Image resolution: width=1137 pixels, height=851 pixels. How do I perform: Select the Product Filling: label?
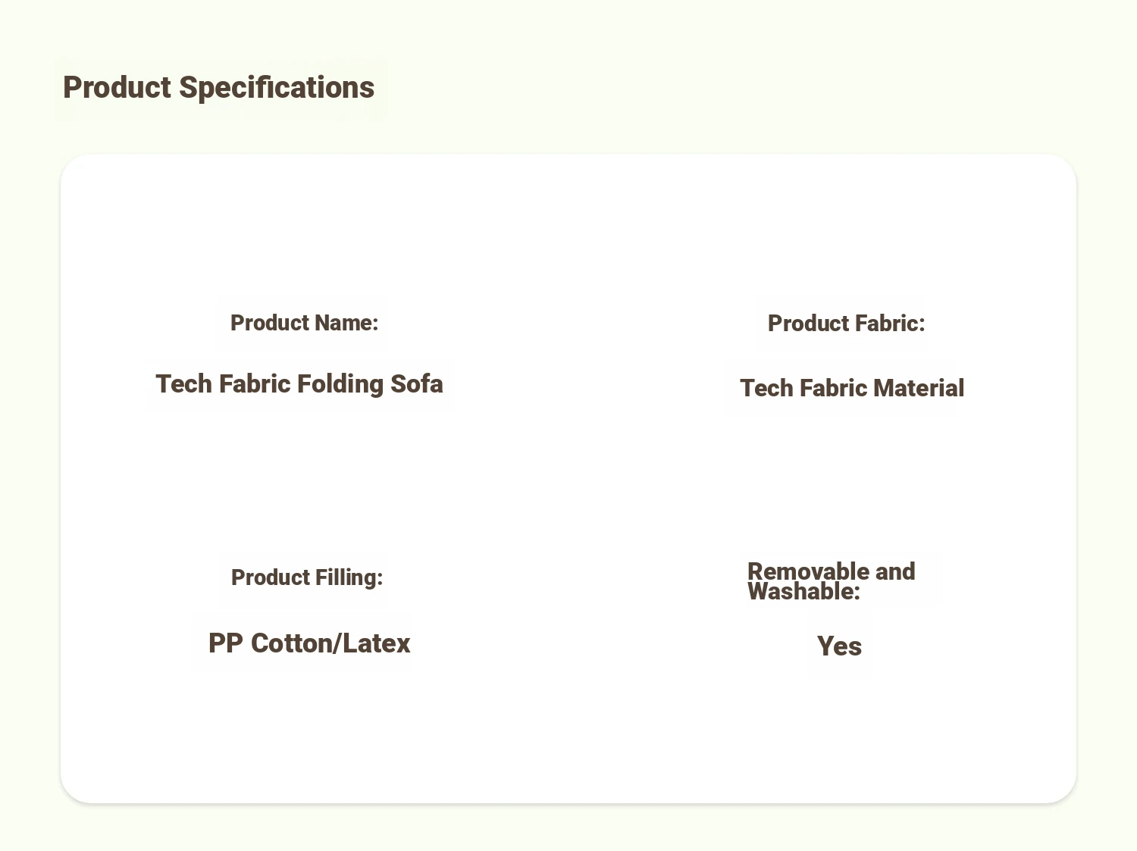307,577
